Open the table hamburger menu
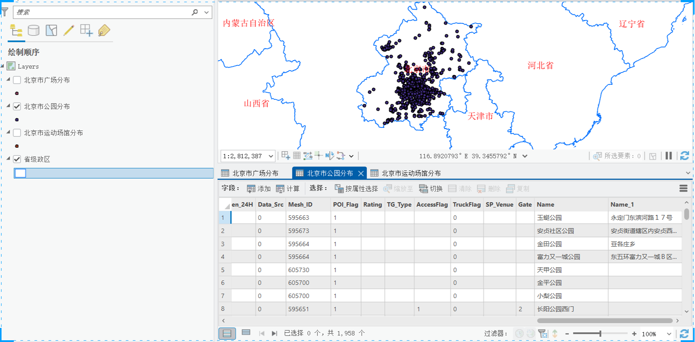The height and width of the screenshot is (342, 695). pyautogui.click(x=684, y=189)
